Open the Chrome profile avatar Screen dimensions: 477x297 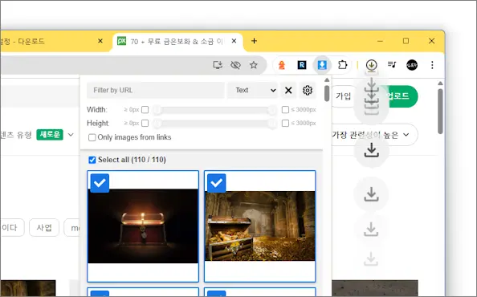coord(412,65)
